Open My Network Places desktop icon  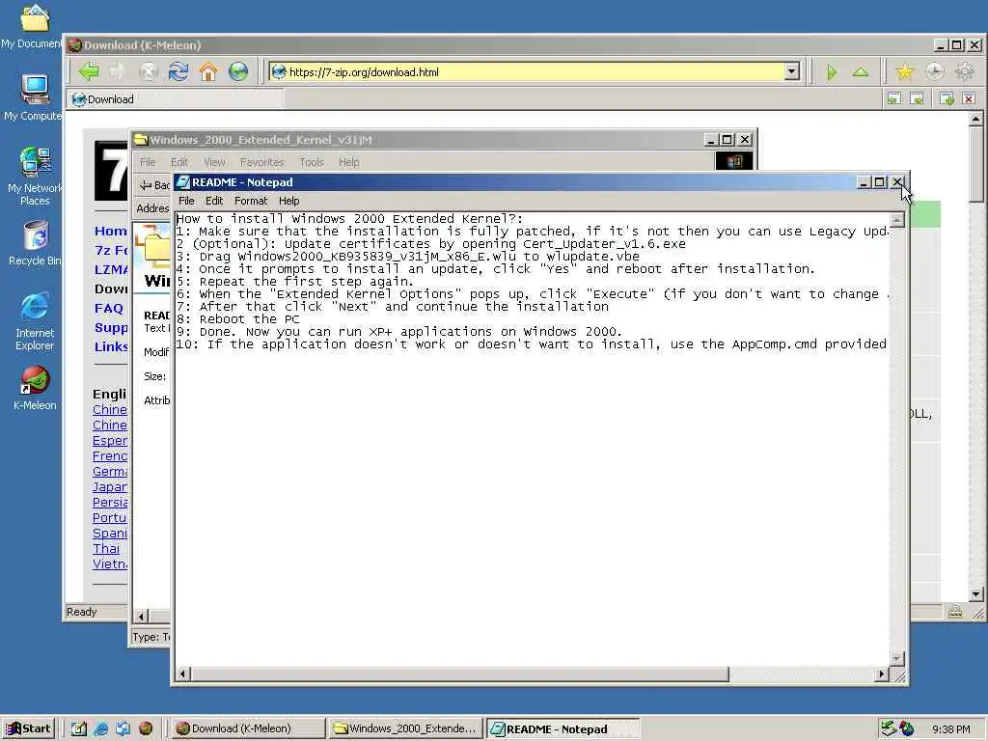coord(34,177)
